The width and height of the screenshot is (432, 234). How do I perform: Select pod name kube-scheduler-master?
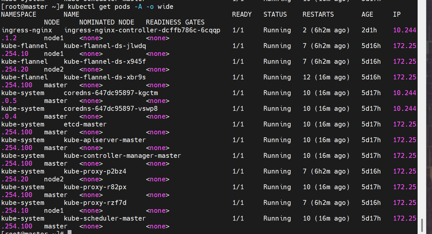(105, 218)
